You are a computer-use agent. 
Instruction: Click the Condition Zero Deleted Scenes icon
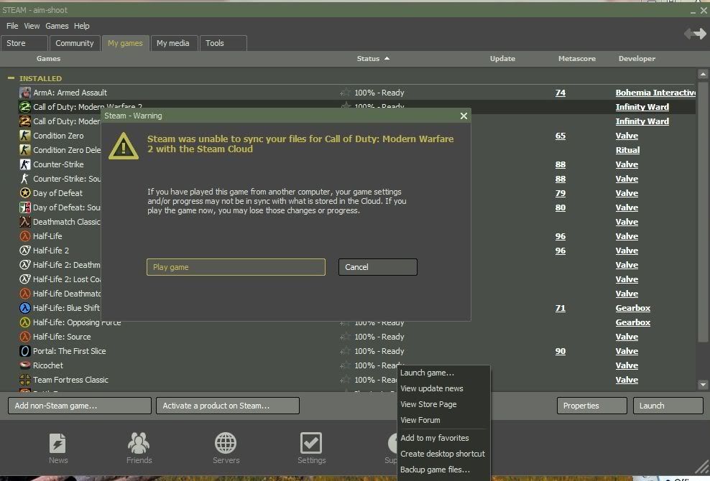click(x=25, y=150)
